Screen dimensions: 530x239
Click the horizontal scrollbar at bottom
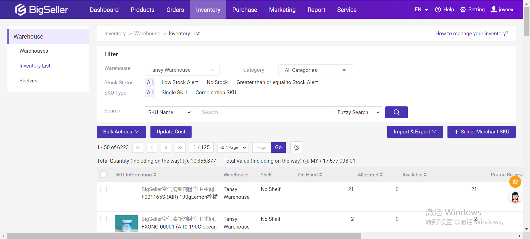(x=184, y=236)
